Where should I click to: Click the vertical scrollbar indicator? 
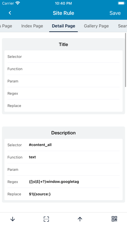[x=126, y=60]
